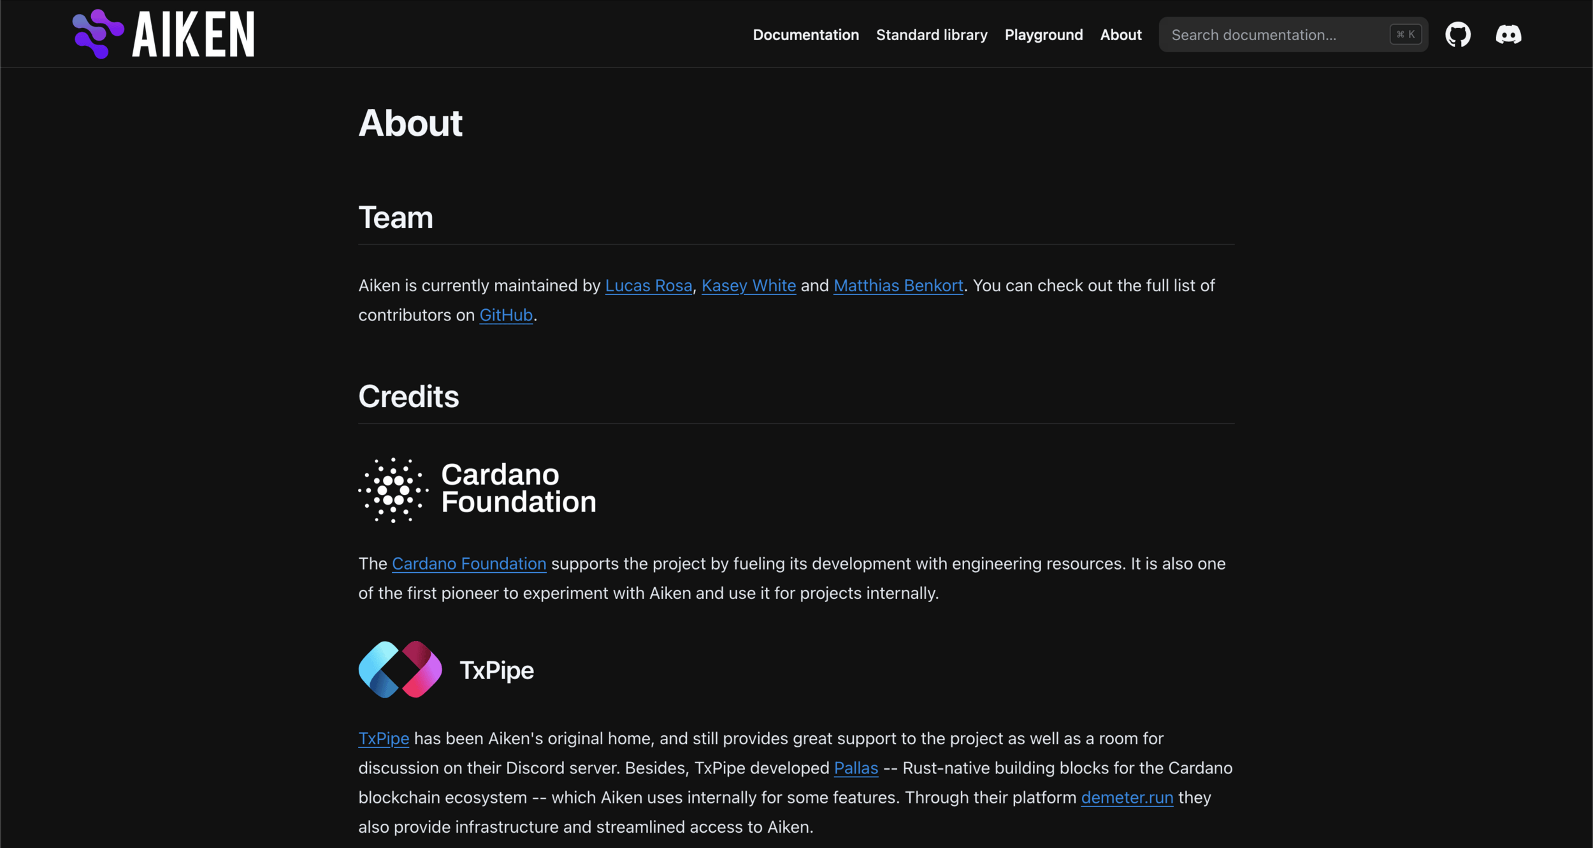This screenshot has width=1593, height=848.
Task: Open the Pallas link
Action: (x=855, y=768)
